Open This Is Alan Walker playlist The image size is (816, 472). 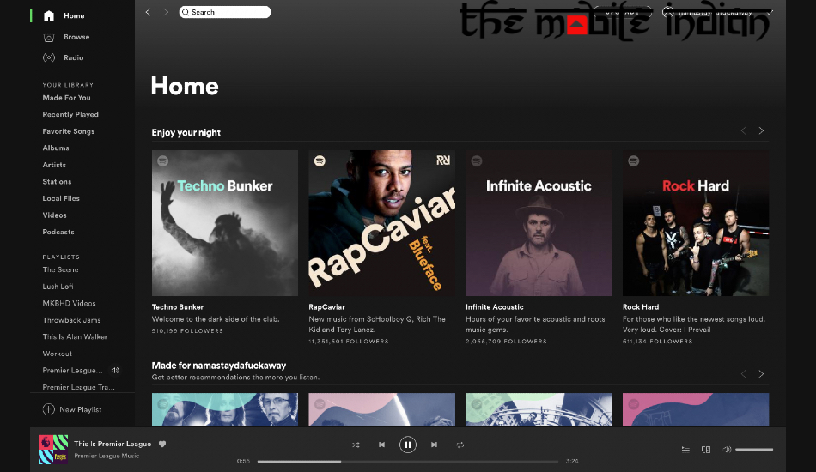[x=75, y=337]
